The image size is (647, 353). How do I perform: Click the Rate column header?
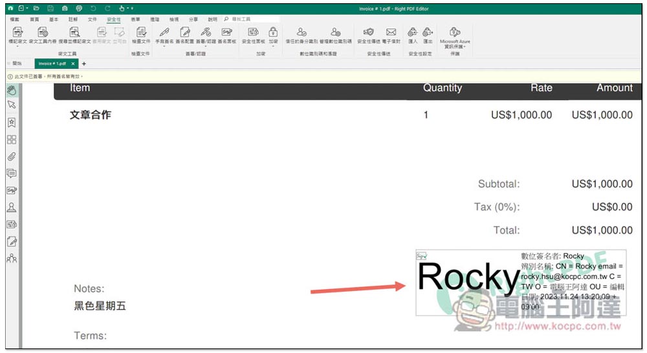point(542,88)
